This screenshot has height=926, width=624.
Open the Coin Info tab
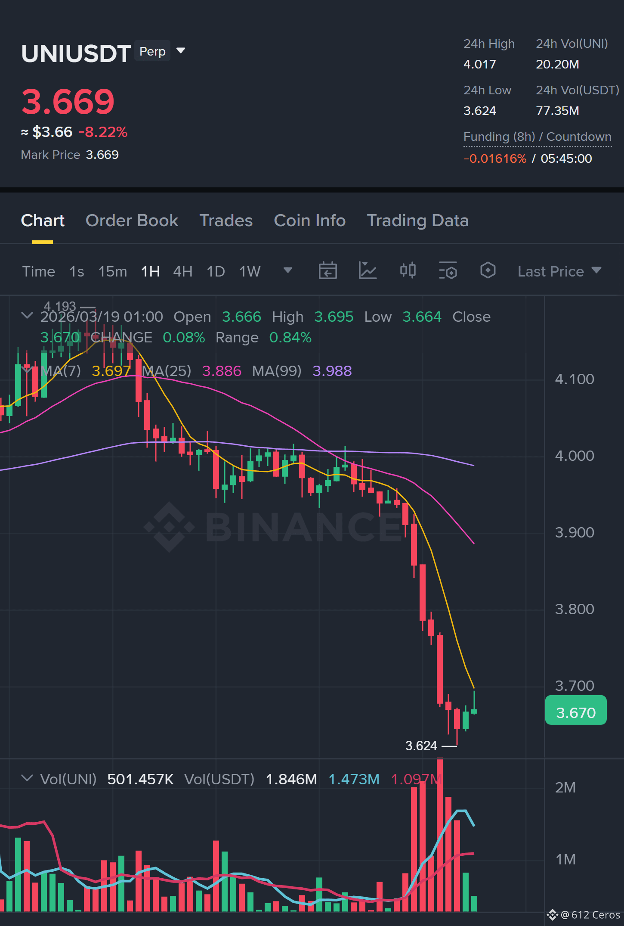point(310,221)
